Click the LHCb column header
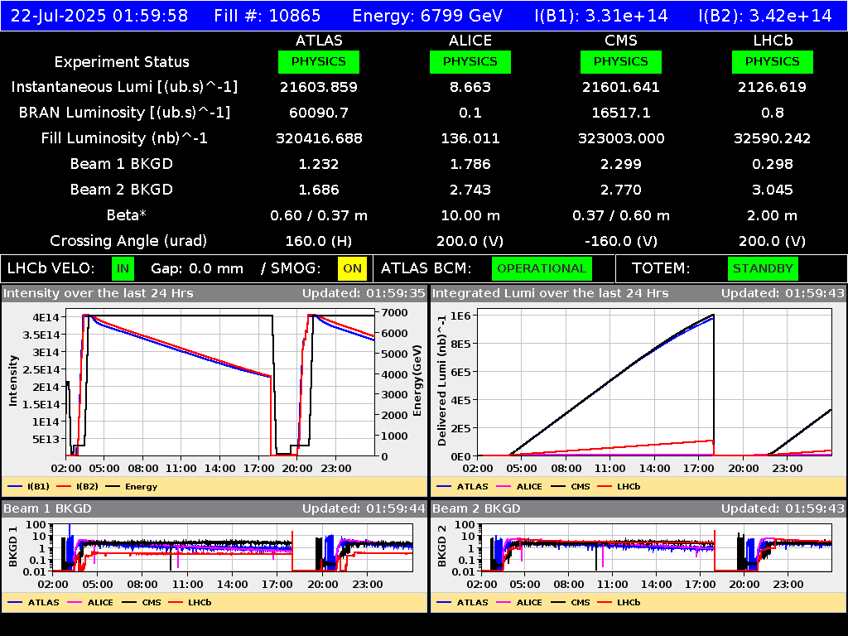Screen dimensions: 848x636 773,41
